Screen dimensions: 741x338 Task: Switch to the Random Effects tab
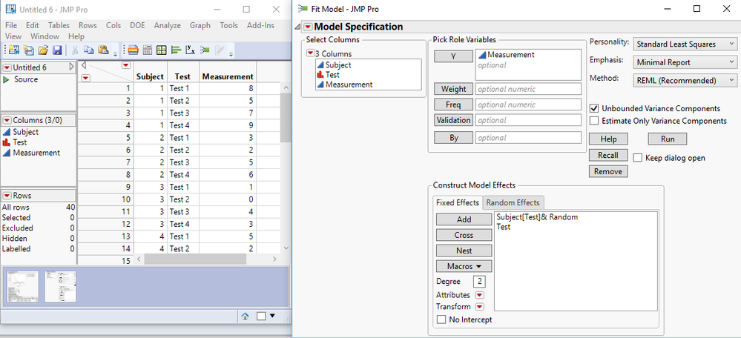[513, 202]
